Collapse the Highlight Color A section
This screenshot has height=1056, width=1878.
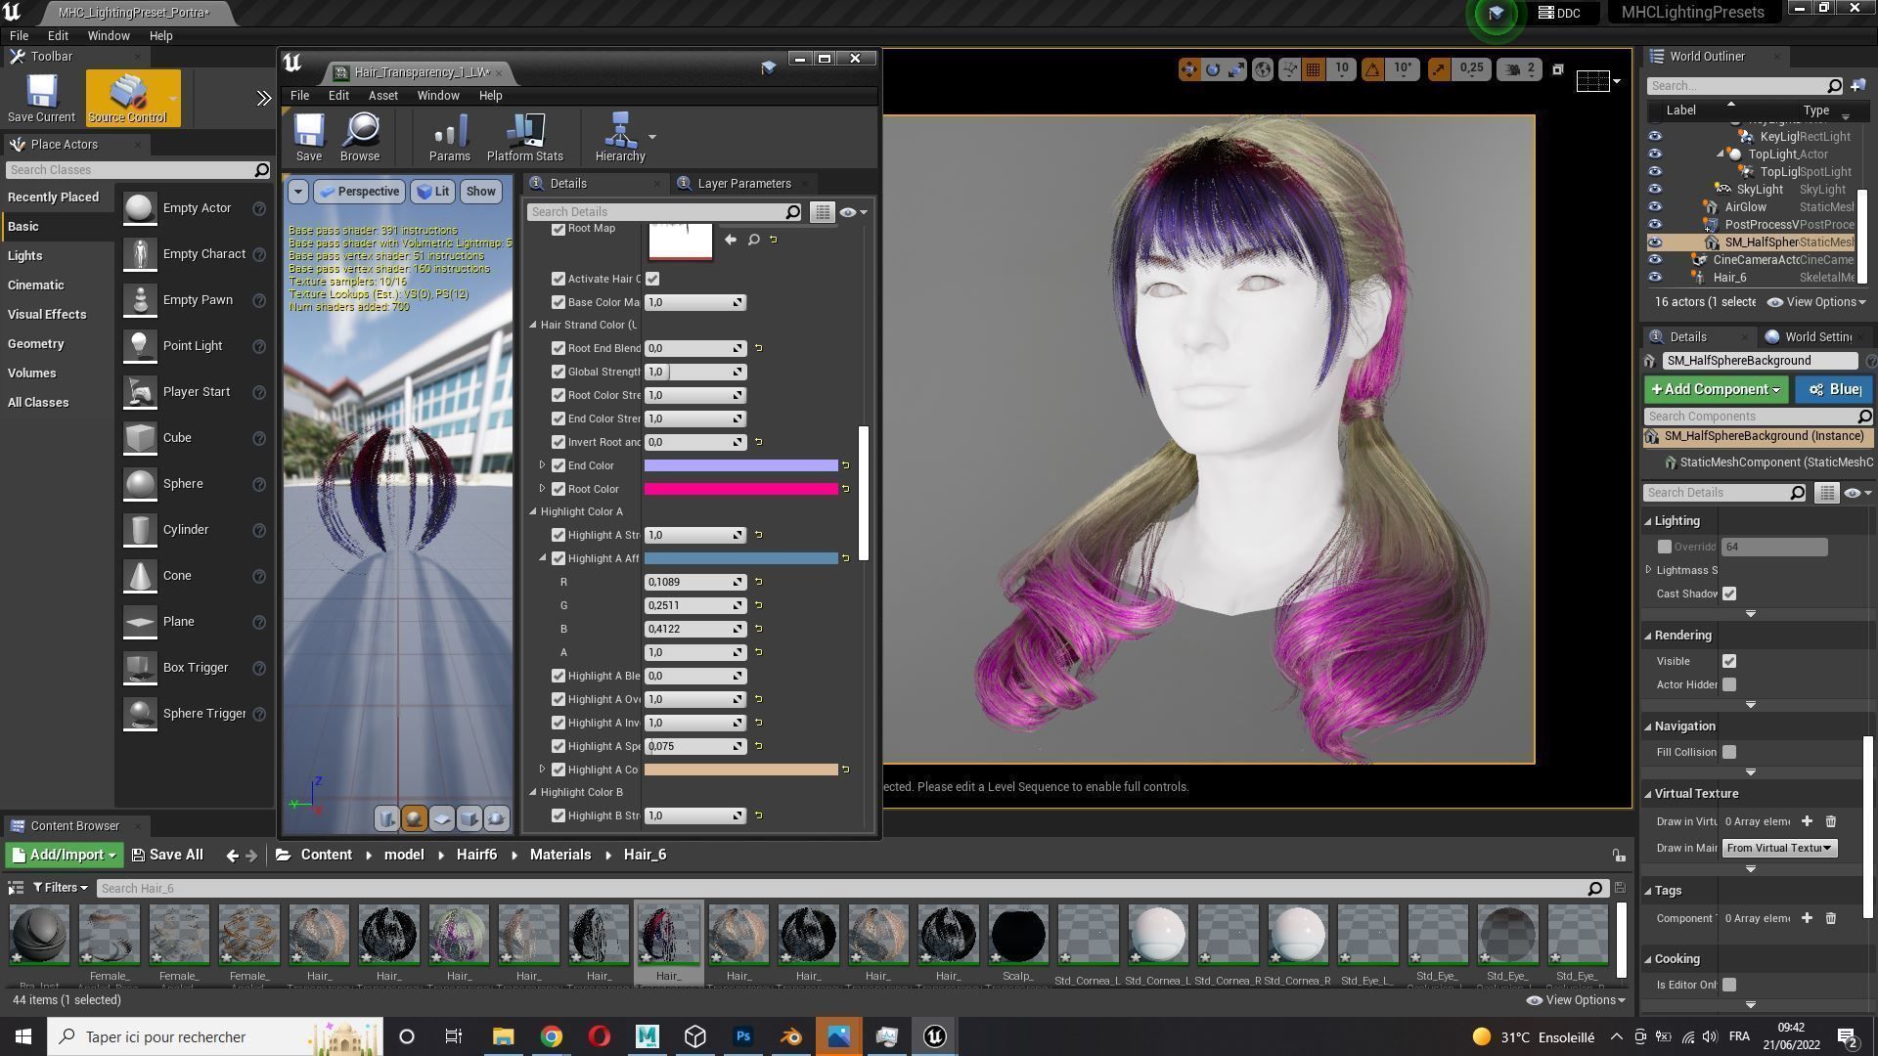533,511
